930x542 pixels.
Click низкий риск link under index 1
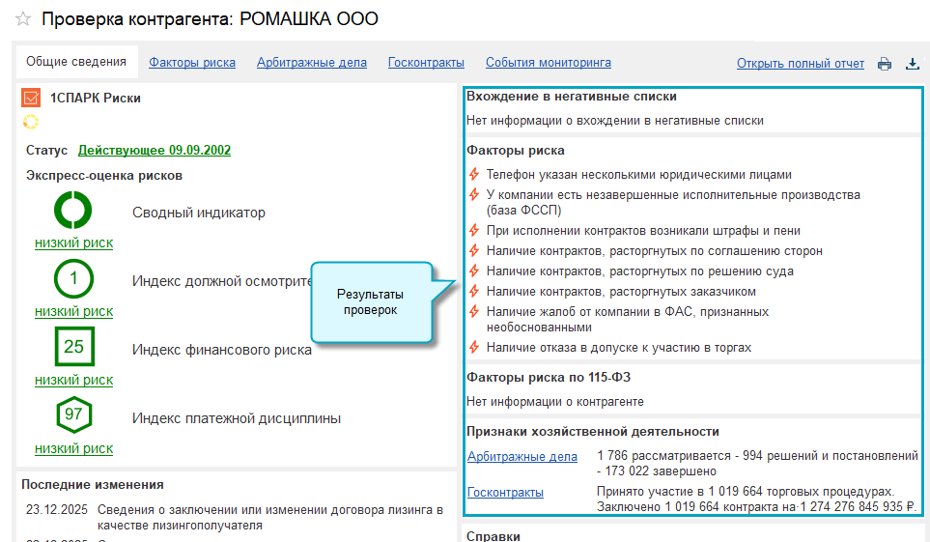point(73,312)
